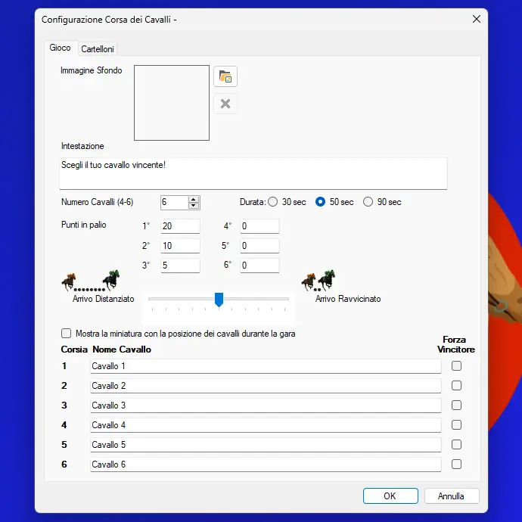The height and width of the screenshot is (522, 522).
Task: Click the Numero Cavalli value field
Action: (175, 203)
